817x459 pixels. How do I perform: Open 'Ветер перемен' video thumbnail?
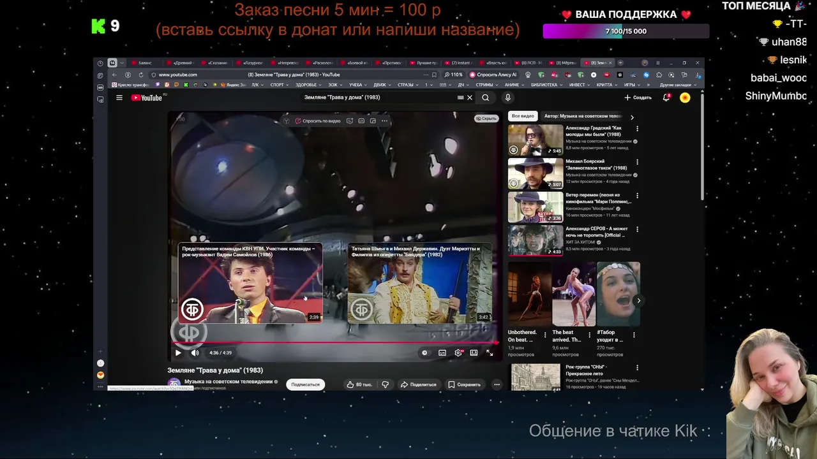pyautogui.click(x=536, y=207)
